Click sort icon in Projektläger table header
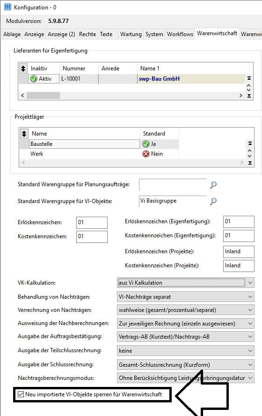 click(x=24, y=134)
